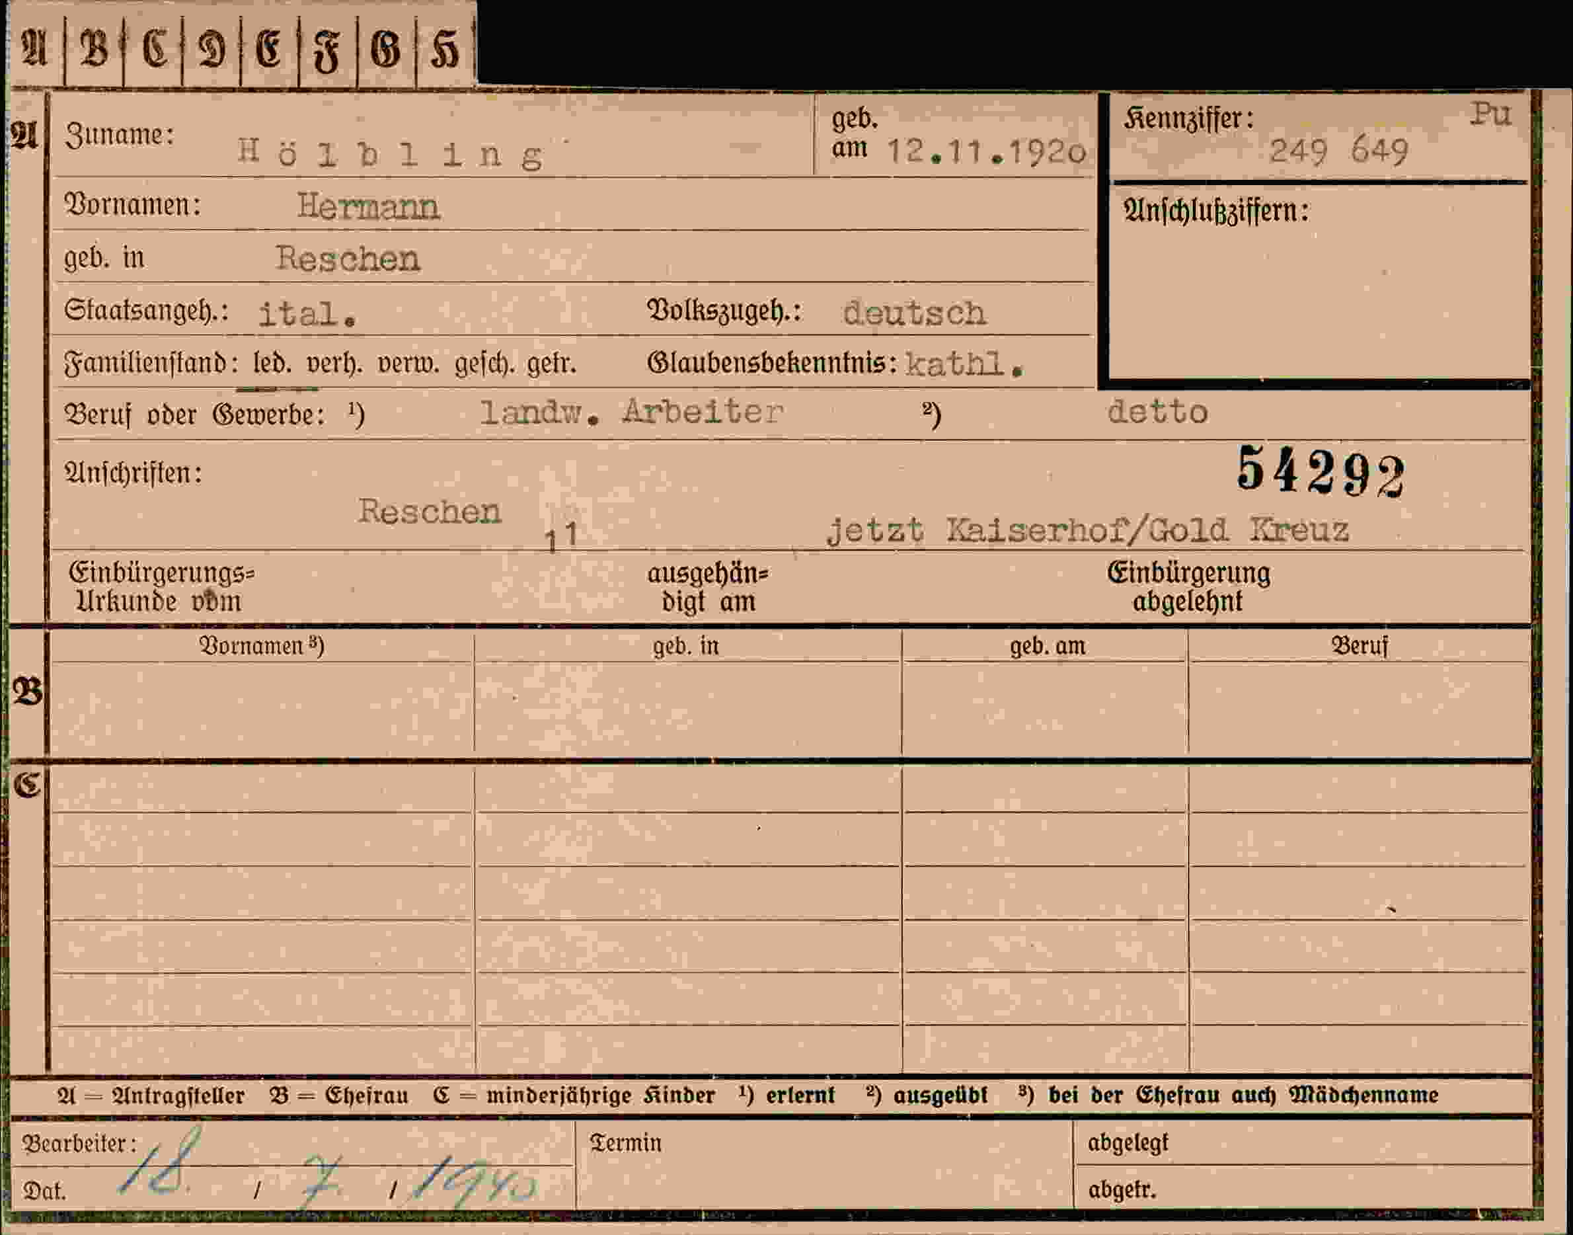Click the 'Zuname:' field label

[120, 136]
